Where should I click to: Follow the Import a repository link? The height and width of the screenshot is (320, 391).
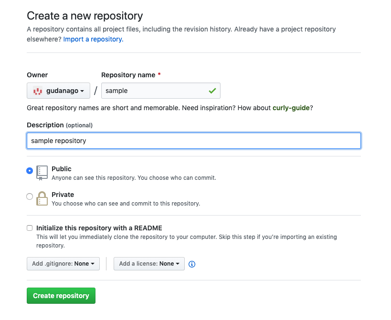click(93, 39)
